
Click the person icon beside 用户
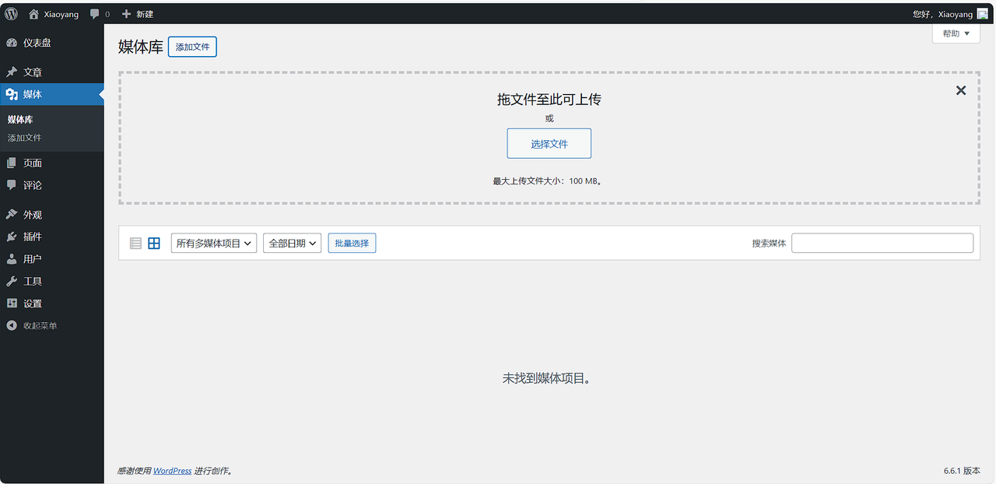[12, 259]
